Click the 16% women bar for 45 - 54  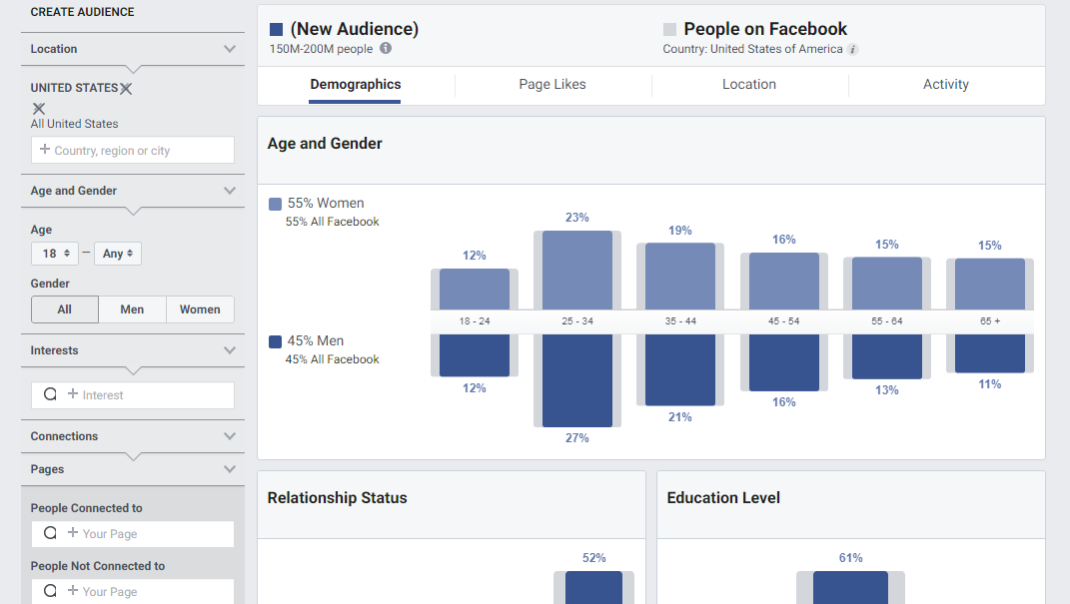[784, 281]
